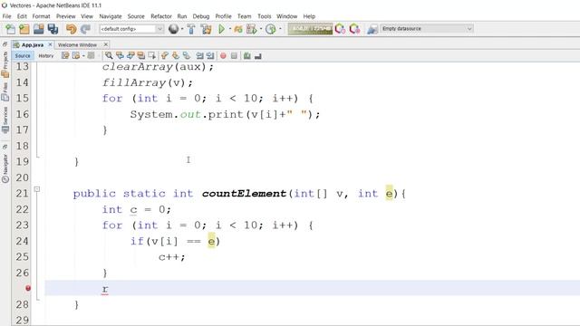Open the Projects side panel

click(5, 64)
